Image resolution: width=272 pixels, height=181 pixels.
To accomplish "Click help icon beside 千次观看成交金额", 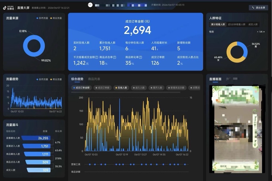I will point(97,57).
